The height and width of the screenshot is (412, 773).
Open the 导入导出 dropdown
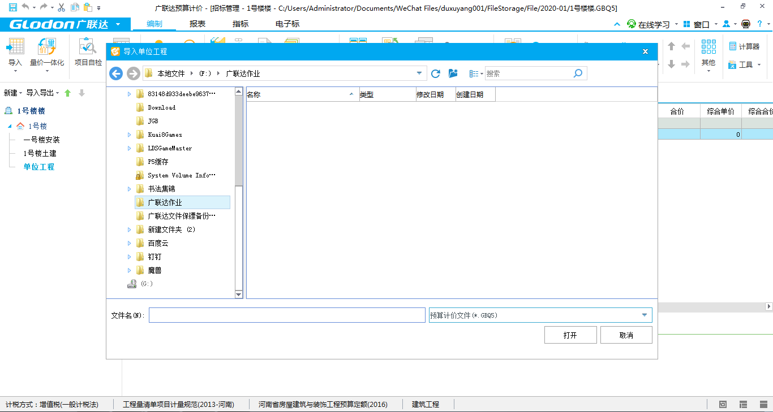pyautogui.click(x=43, y=93)
